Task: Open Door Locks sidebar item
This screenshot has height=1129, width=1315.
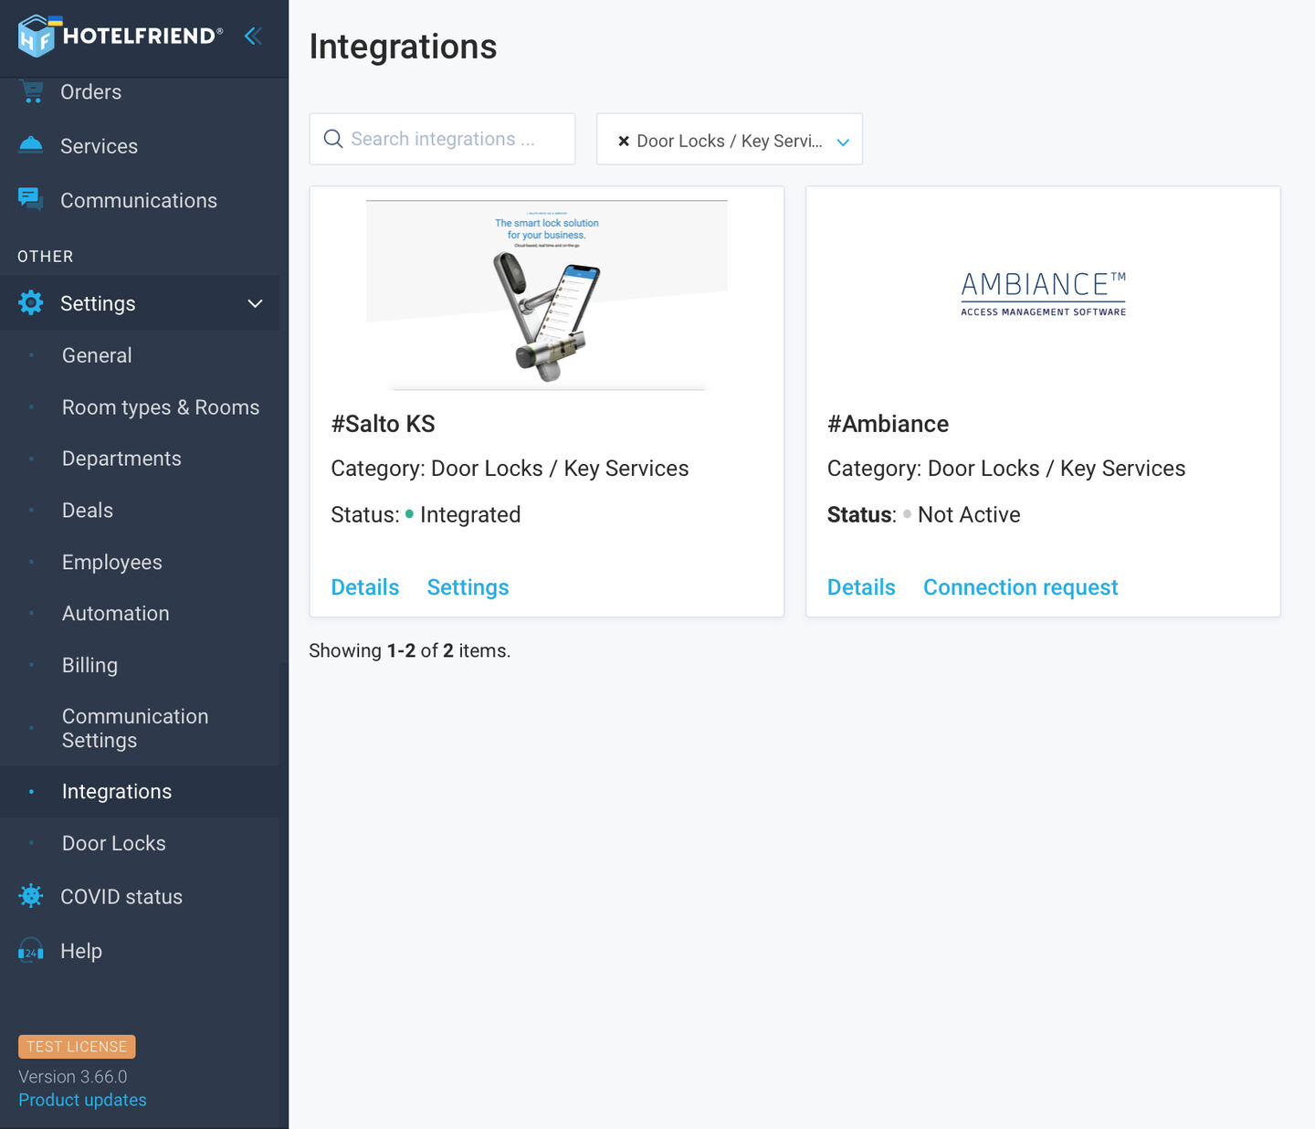Action: click(x=114, y=843)
